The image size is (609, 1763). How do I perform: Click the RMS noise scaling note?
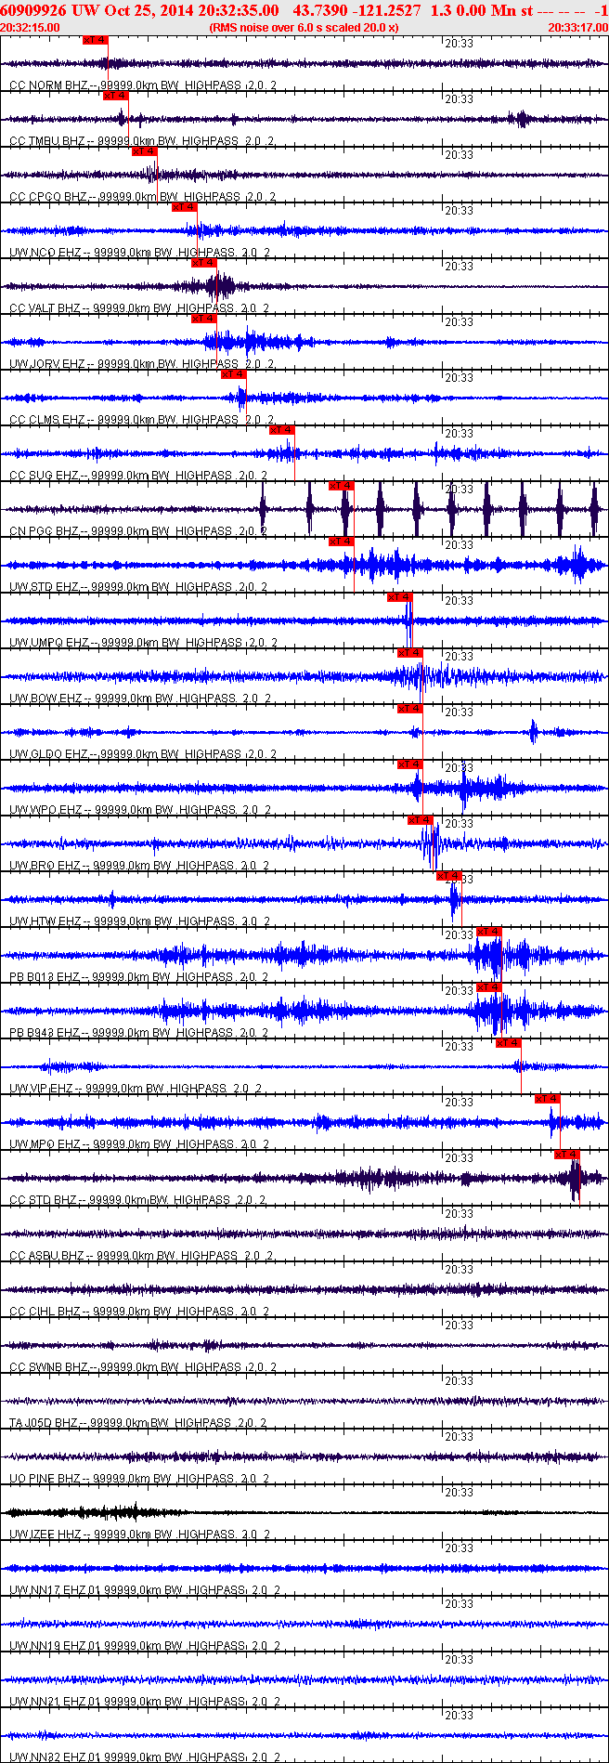click(304, 28)
